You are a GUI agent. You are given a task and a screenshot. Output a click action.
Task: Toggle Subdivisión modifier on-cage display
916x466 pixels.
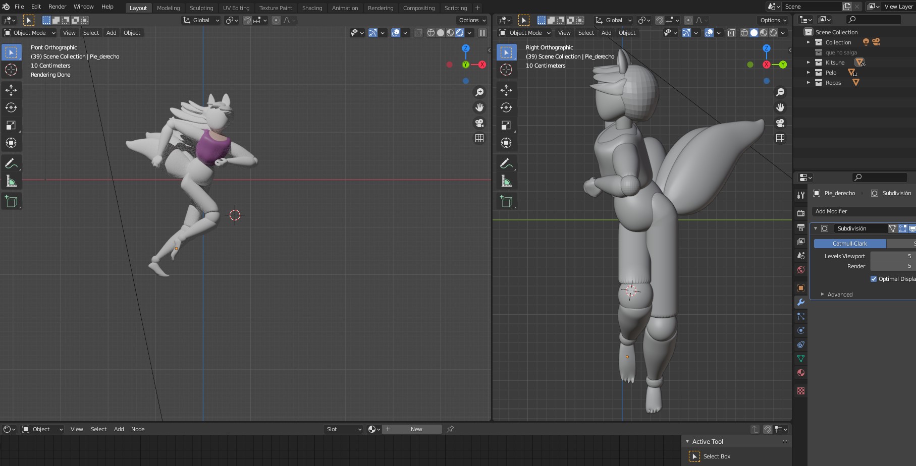click(893, 228)
